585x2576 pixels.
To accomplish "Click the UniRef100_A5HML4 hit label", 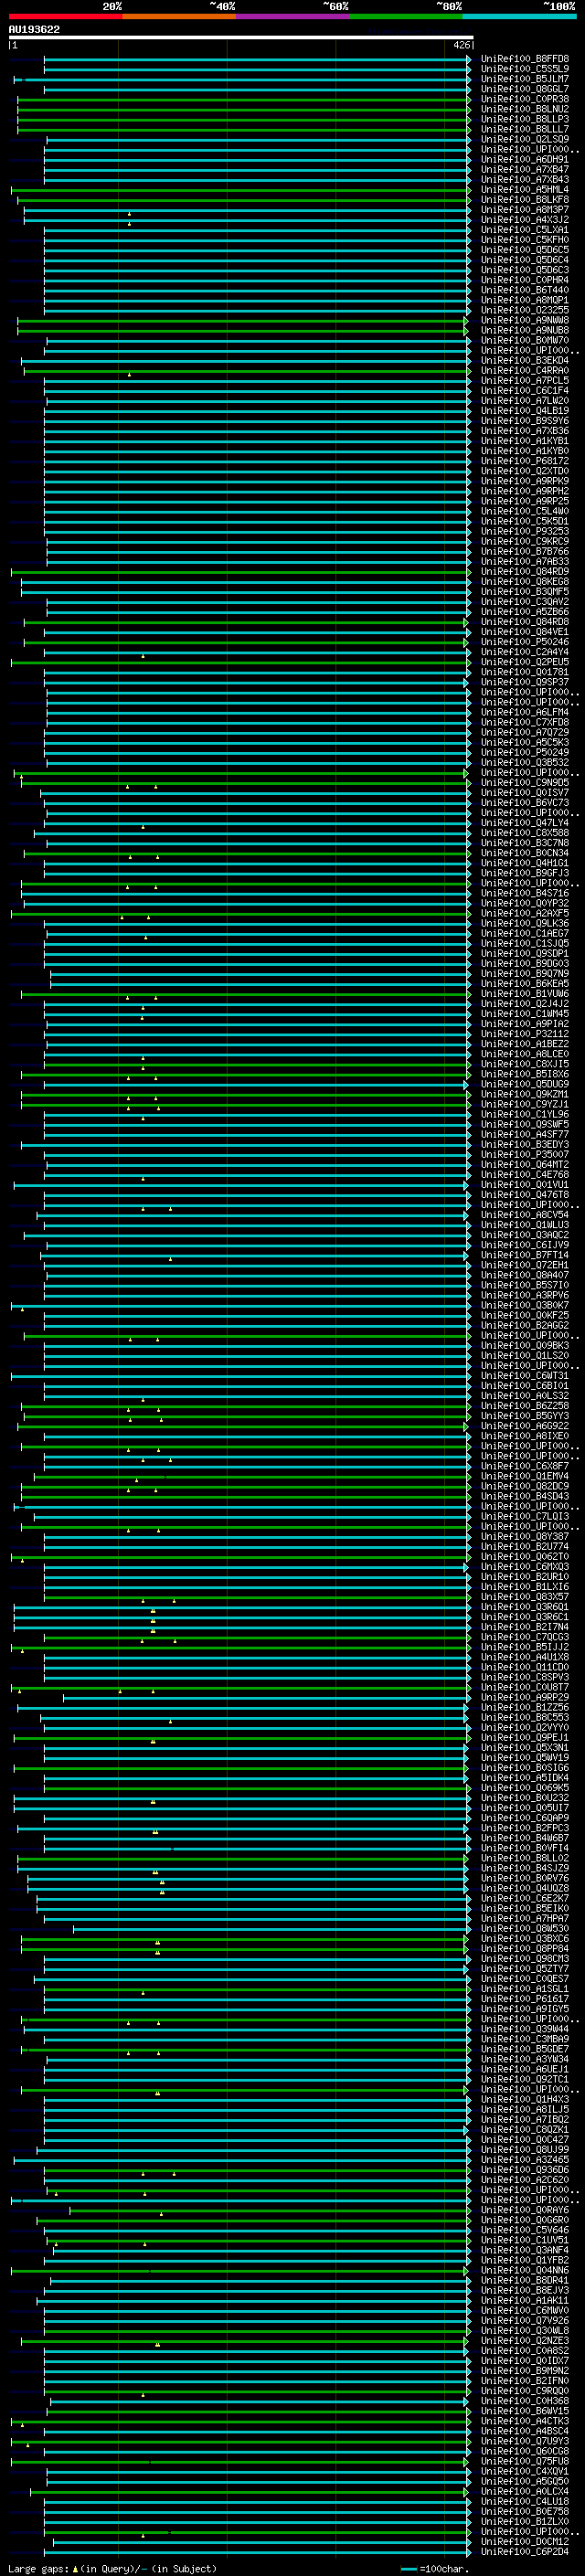I will click(524, 190).
